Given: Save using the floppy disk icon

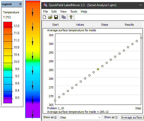Looking at the screenshot, I should (x=56, y=17).
